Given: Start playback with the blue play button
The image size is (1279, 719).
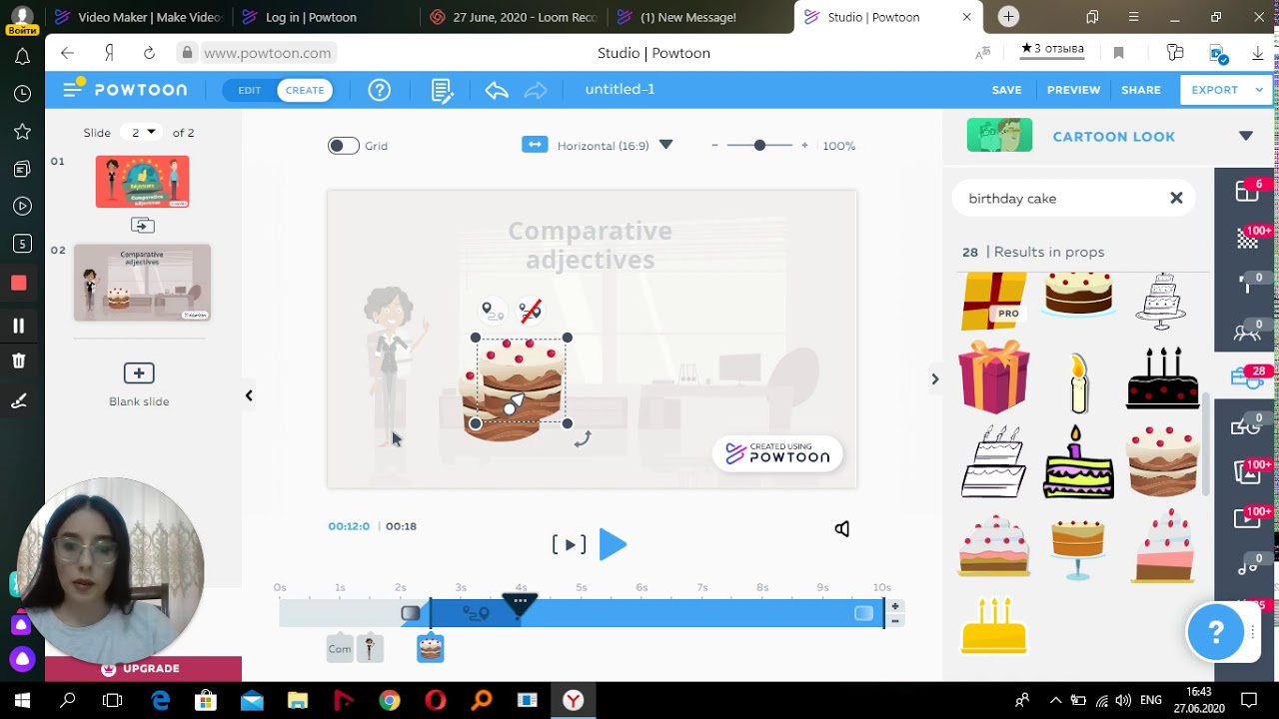Looking at the screenshot, I should coord(613,544).
